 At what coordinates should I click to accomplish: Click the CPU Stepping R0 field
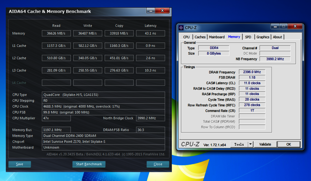pos(103,100)
